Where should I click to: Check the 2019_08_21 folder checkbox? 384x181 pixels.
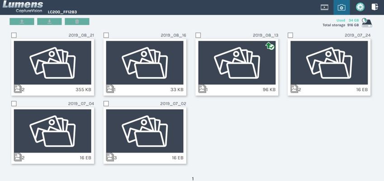[x=14, y=35]
